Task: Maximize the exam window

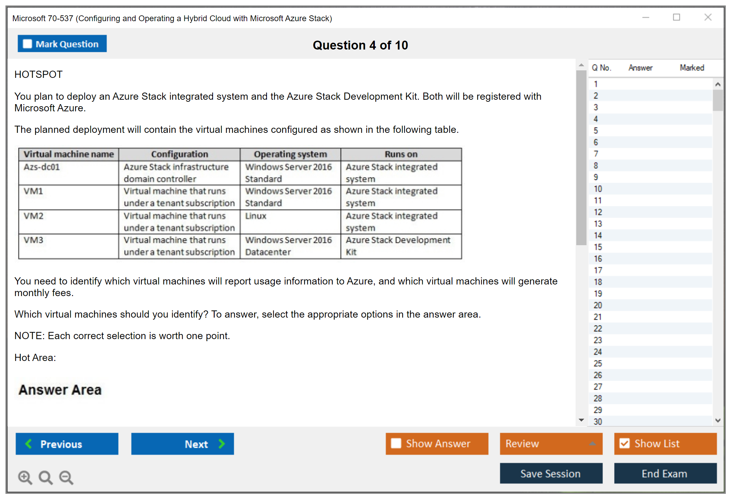Action: click(676, 17)
